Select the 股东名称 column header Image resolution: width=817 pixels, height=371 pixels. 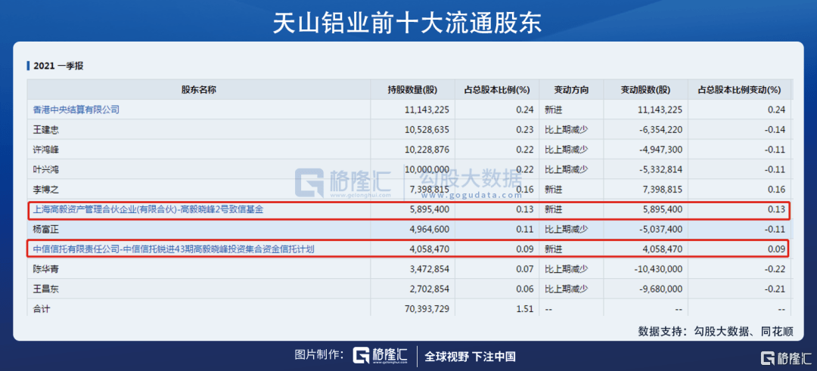pos(198,89)
